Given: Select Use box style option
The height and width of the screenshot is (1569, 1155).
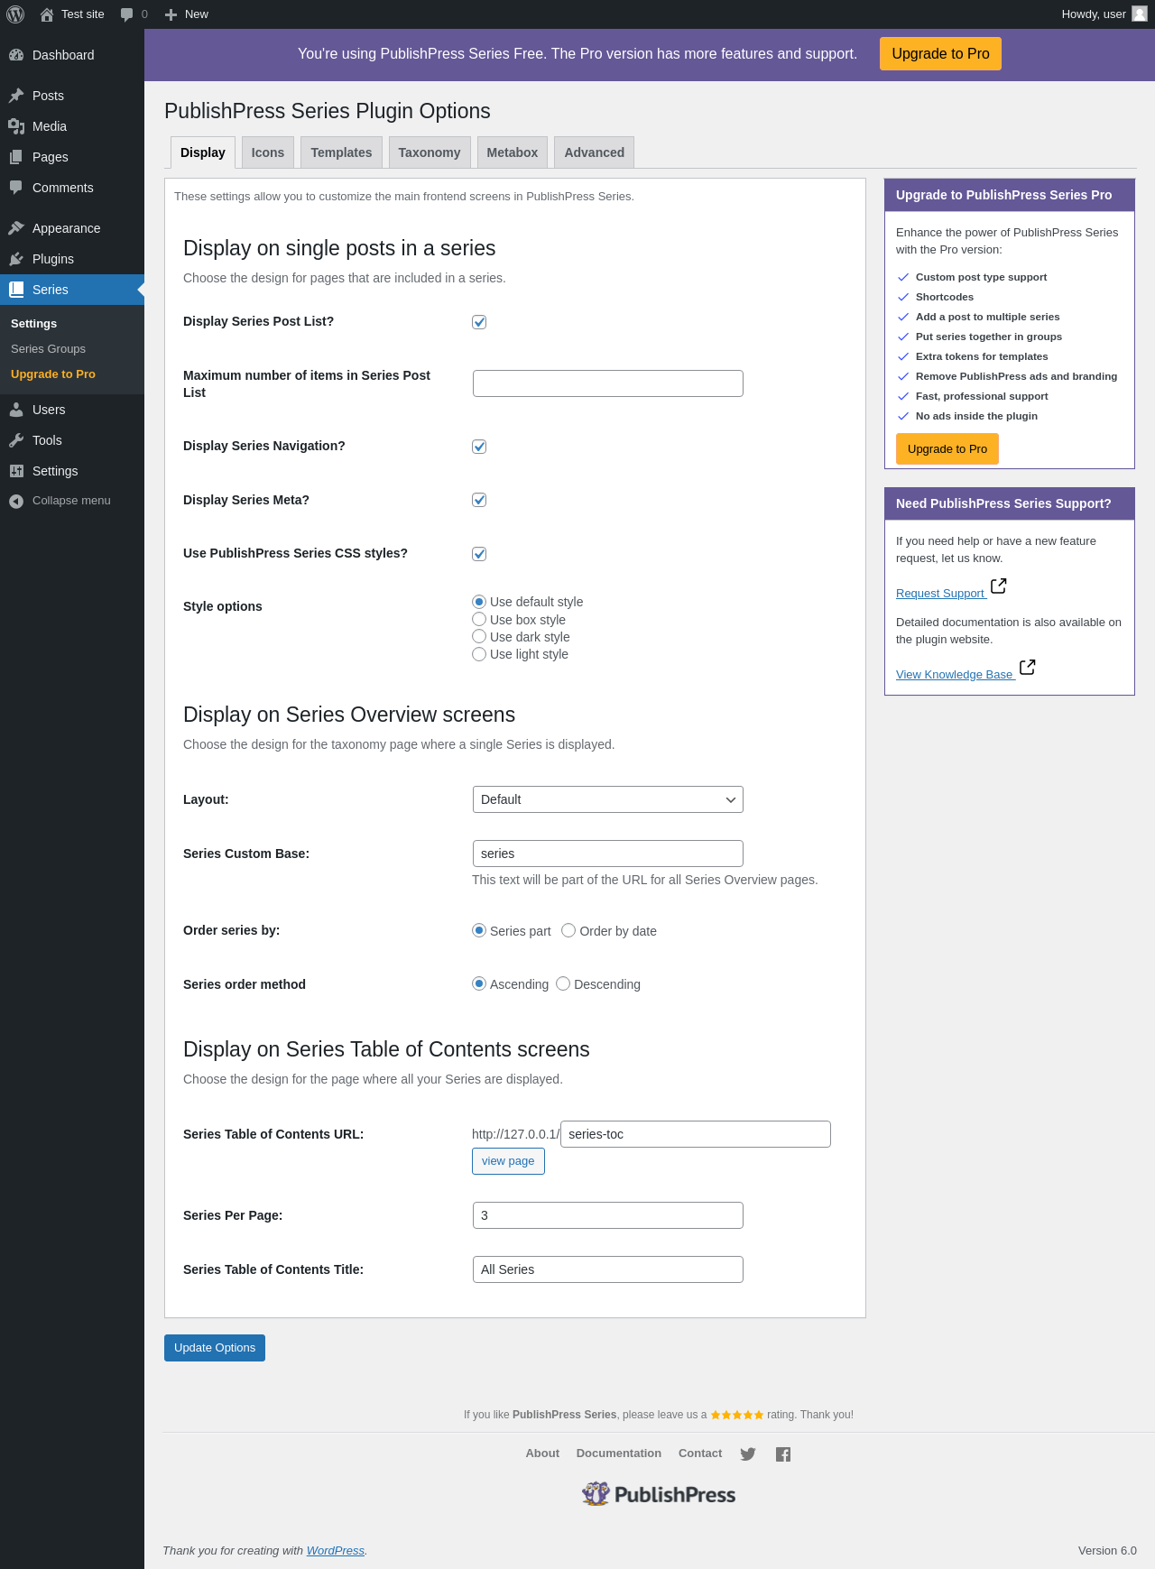Looking at the screenshot, I should click(479, 619).
